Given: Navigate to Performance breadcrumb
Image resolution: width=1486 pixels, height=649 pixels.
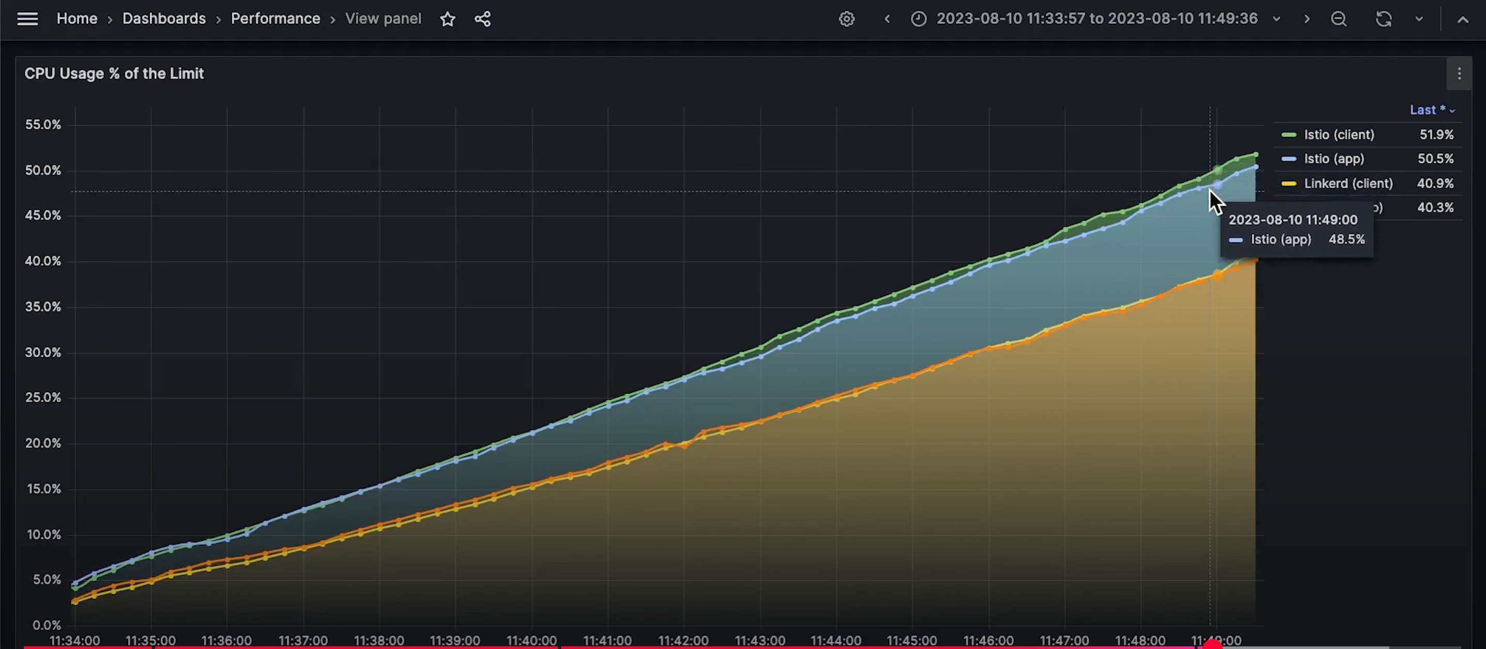Looking at the screenshot, I should (x=275, y=19).
